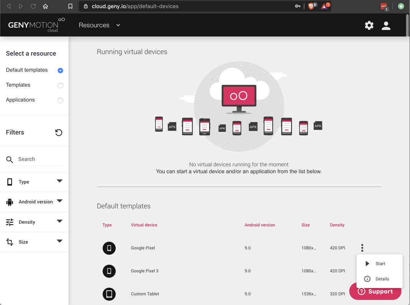
Task: Go to the browser home page
Action: coord(45,6)
